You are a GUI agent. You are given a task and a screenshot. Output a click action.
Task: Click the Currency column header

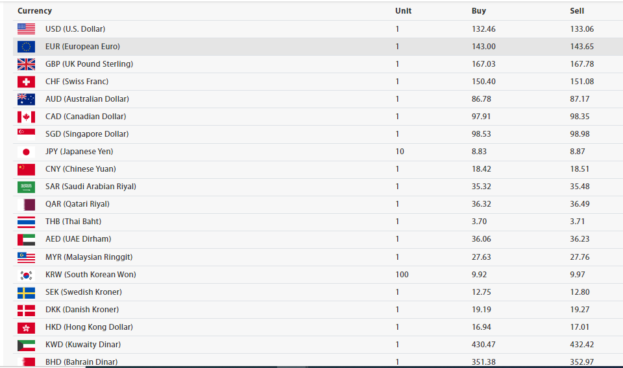[34, 11]
